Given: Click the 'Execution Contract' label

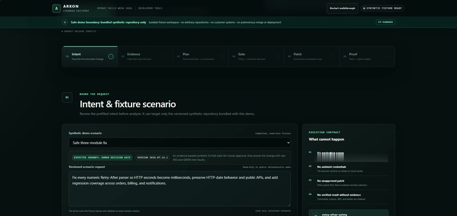Looking at the screenshot, I should (324, 132).
